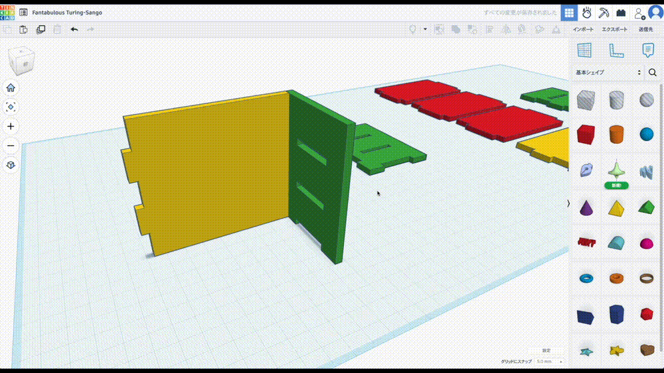Select the red box shape thumbnail
This screenshot has height=373, width=664.
[x=585, y=134]
